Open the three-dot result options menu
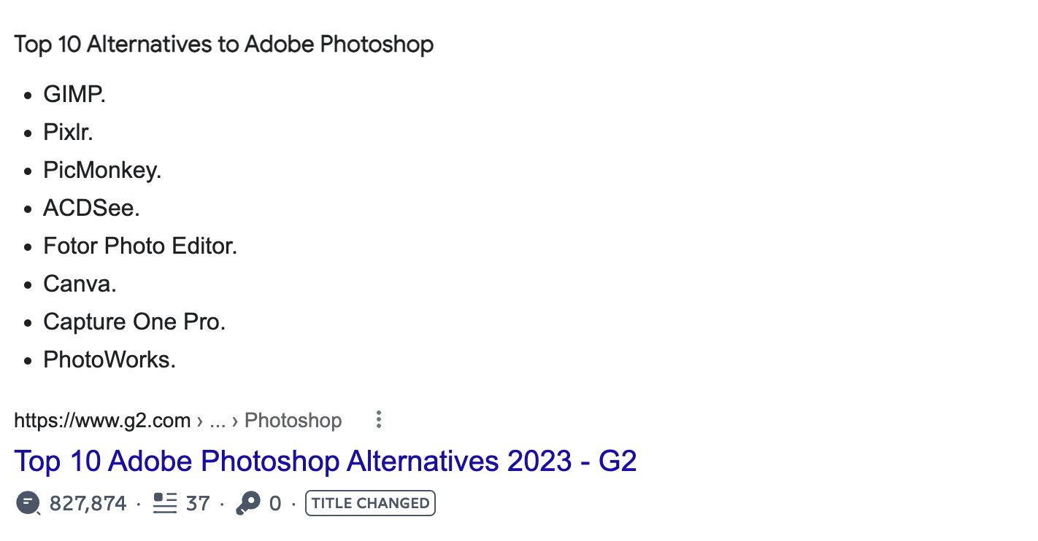Image resolution: width=1038 pixels, height=541 pixels. [378, 420]
